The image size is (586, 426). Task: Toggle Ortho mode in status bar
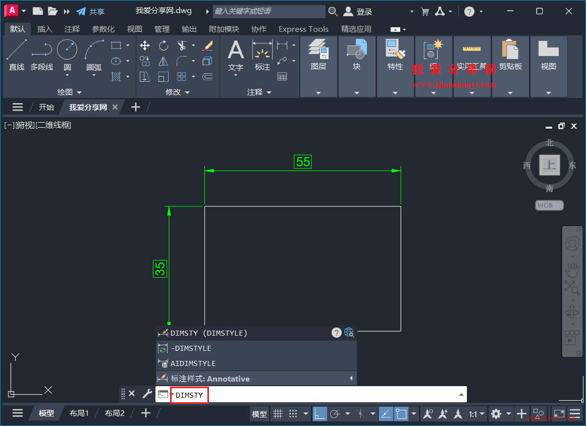tap(319, 414)
